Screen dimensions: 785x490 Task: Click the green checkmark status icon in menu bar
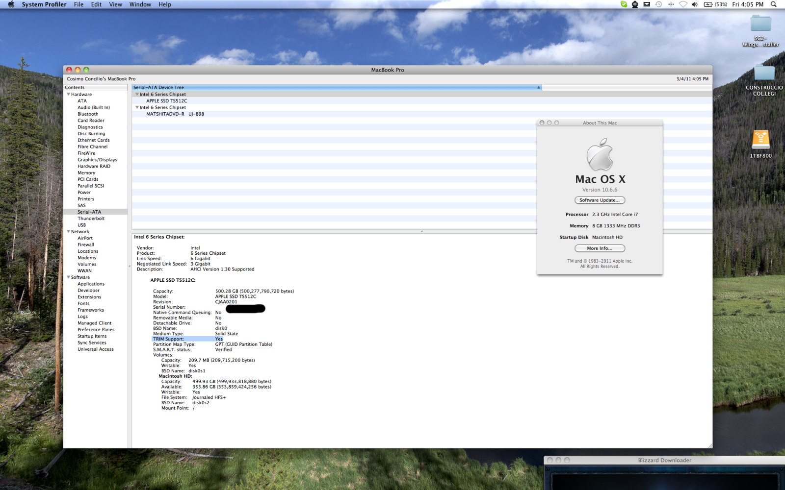(x=624, y=4)
